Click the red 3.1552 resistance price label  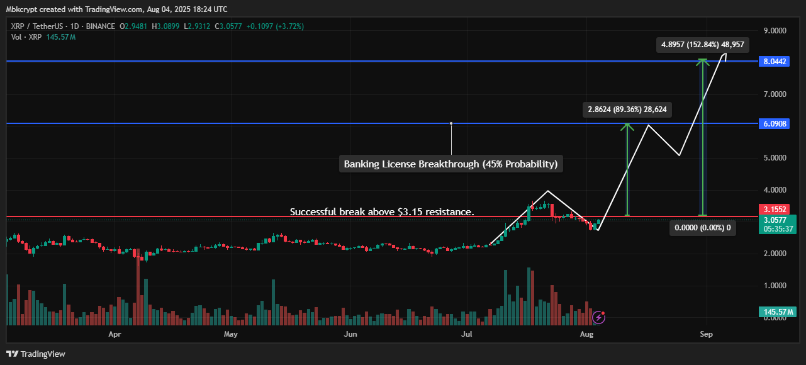point(776,209)
